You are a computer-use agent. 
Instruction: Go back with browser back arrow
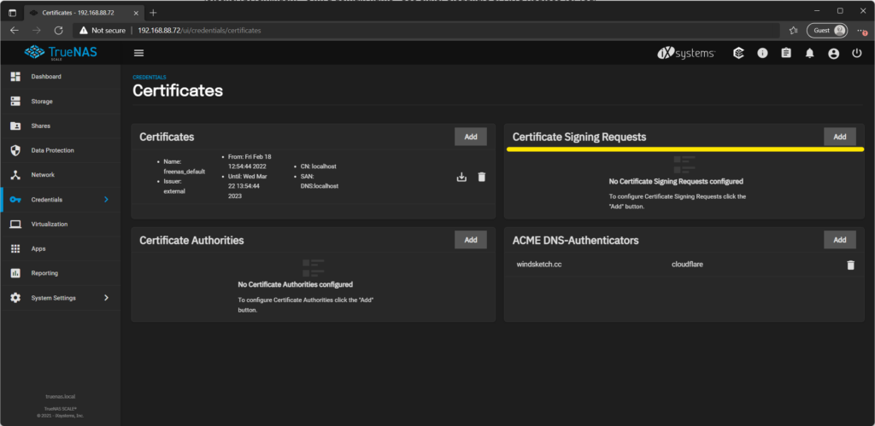(x=15, y=31)
